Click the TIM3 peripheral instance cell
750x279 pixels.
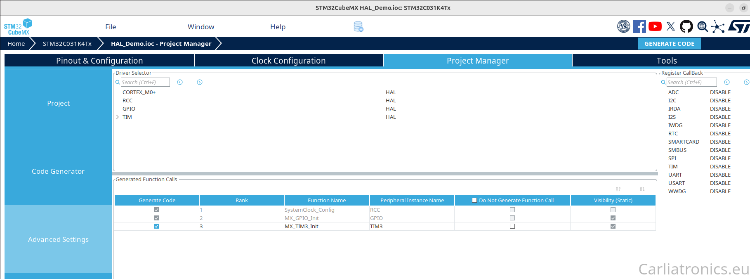point(412,226)
